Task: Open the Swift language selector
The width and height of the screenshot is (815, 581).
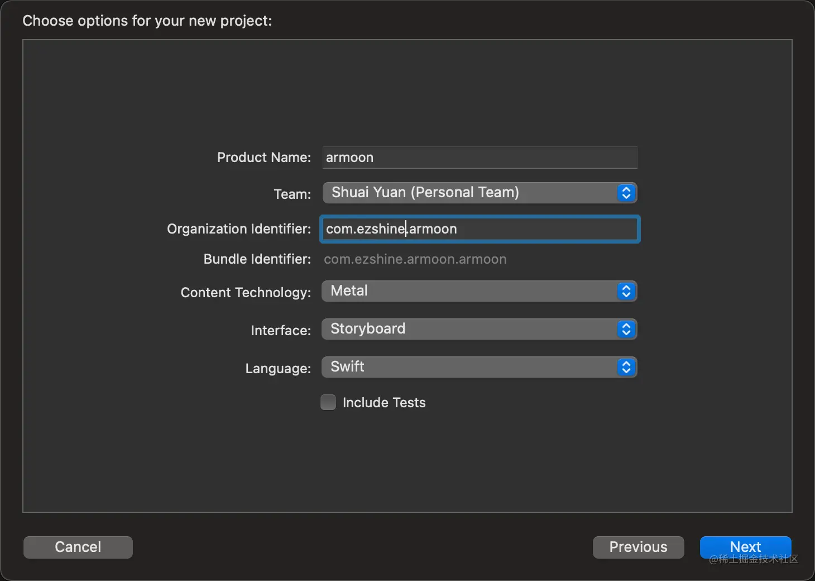Action: pos(469,367)
